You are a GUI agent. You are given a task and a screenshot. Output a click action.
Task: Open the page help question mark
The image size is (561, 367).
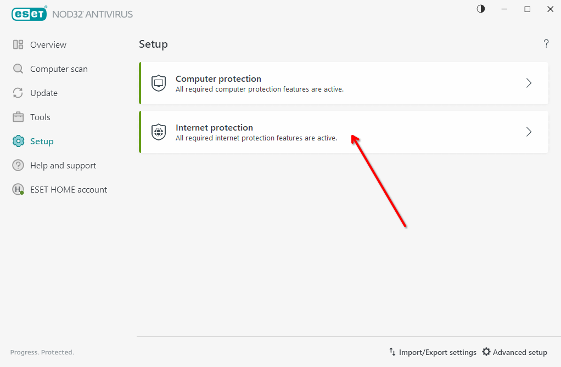(546, 44)
